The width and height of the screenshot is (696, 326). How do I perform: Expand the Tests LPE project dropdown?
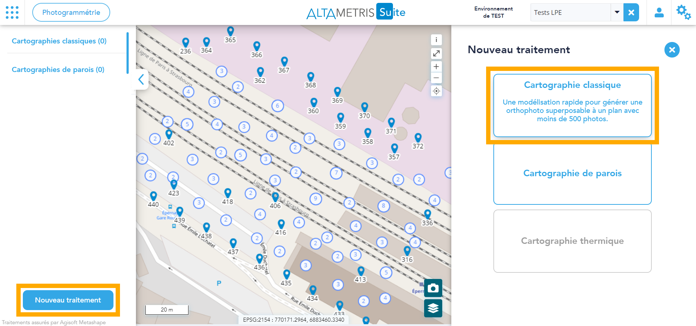[617, 12]
